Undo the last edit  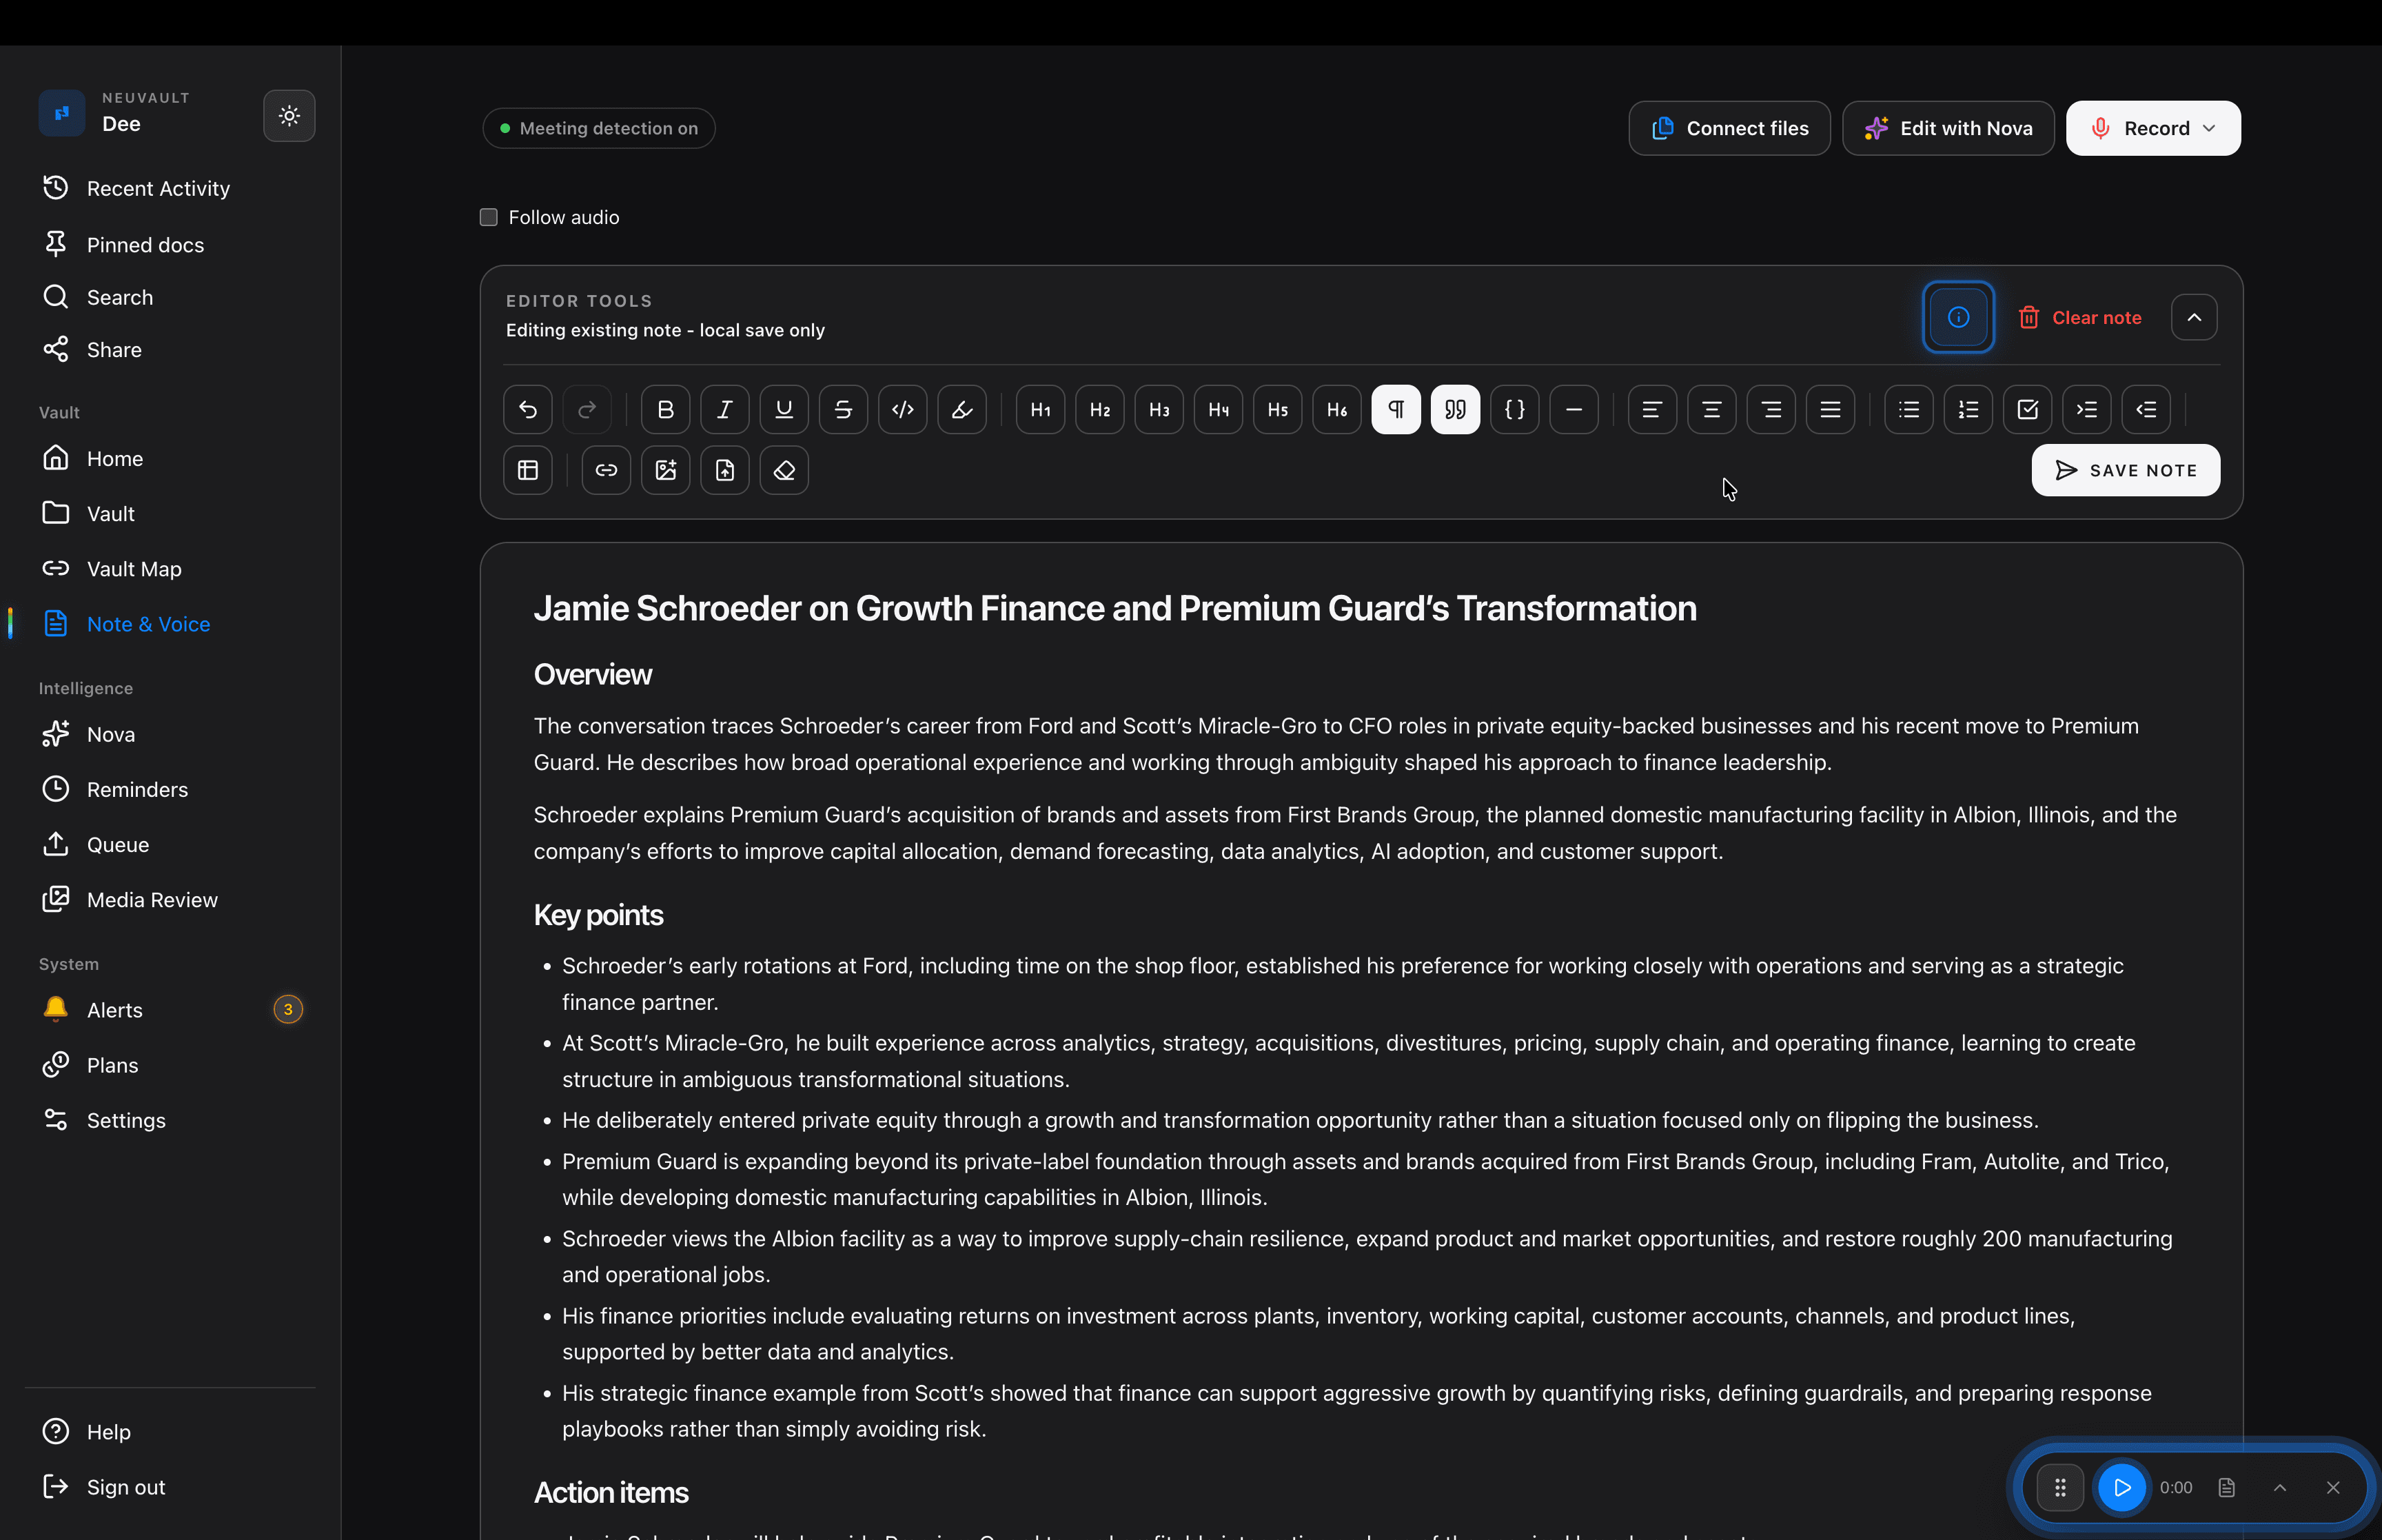pos(528,409)
